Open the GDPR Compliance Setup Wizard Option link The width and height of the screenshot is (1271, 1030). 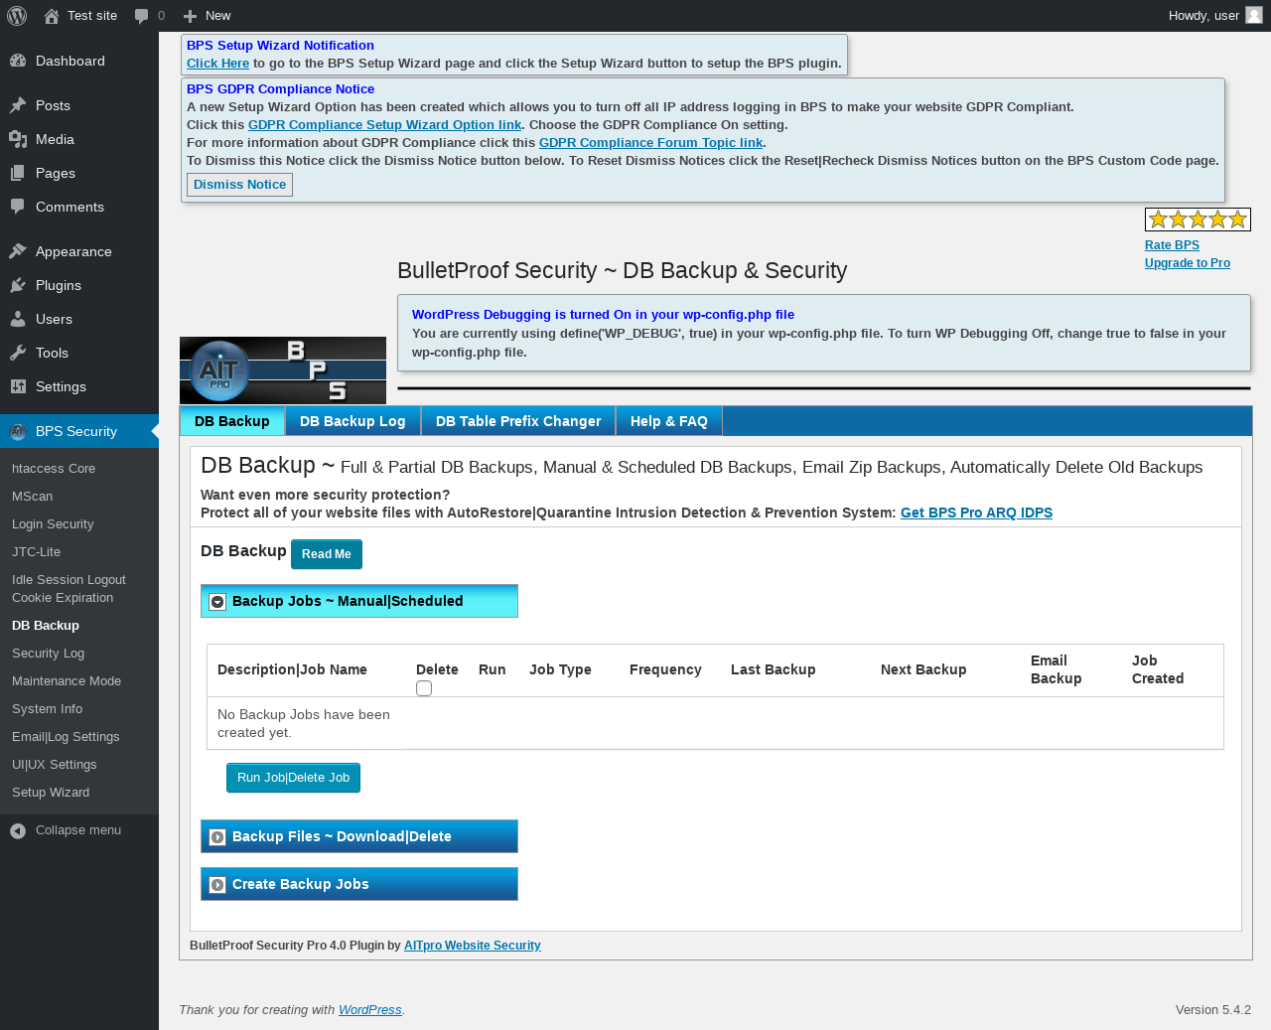pyautogui.click(x=384, y=125)
